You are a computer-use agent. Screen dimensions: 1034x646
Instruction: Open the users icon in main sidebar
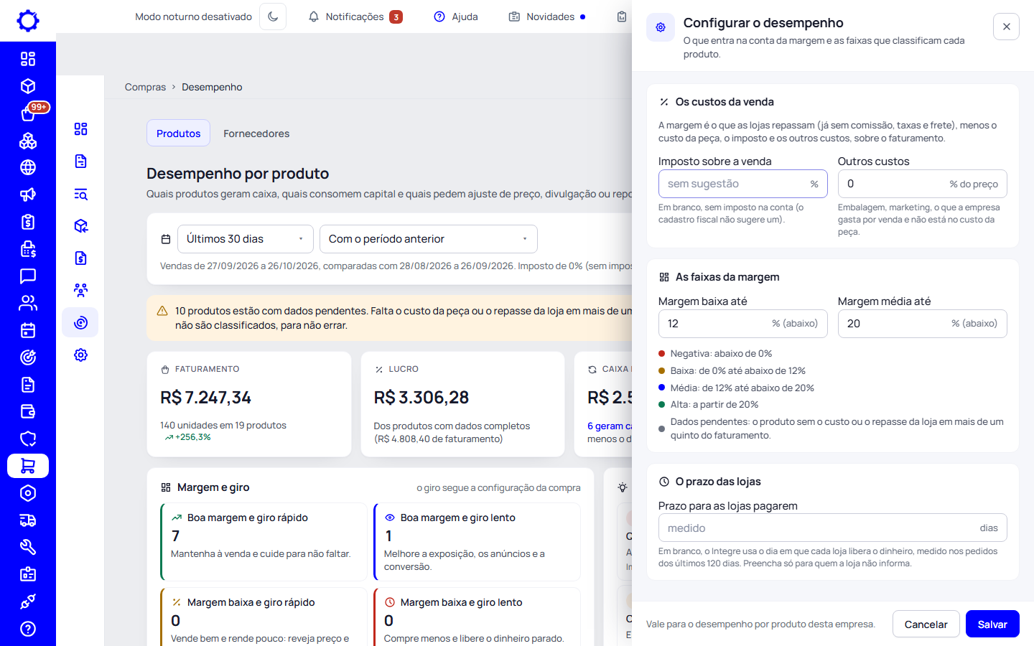coord(28,303)
